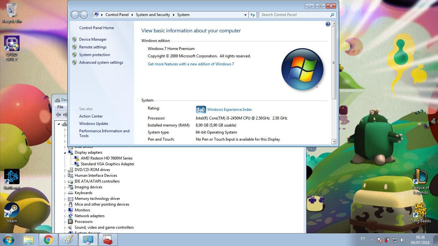Click the Forward arrow in the System window
The image size is (438, 246).
click(x=83, y=15)
